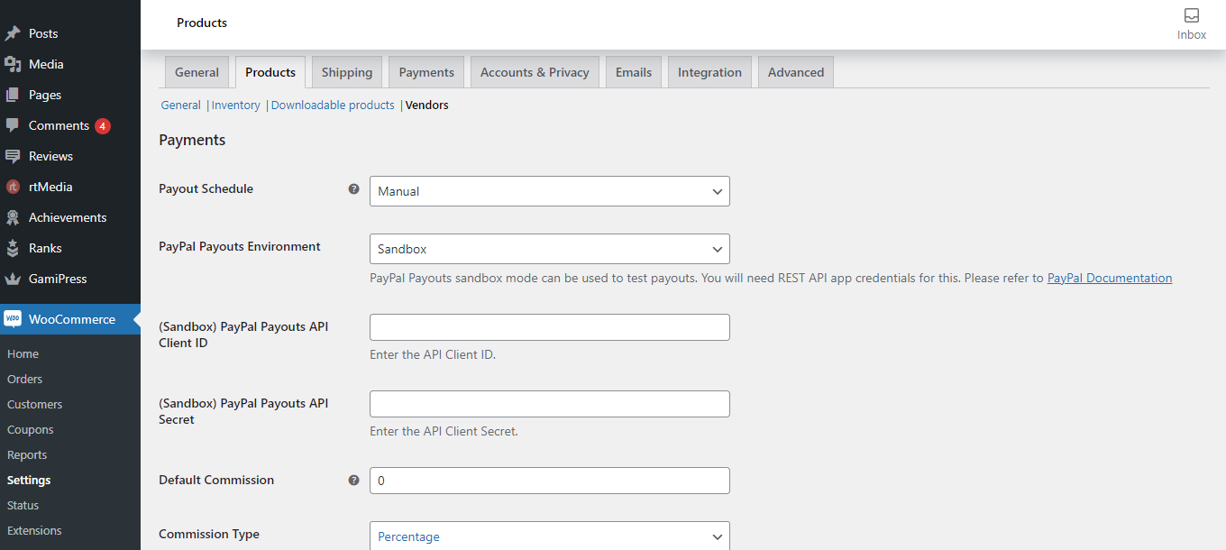Click the Comments speech bubble icon
1226x550 pixels.
pos(13,125)
